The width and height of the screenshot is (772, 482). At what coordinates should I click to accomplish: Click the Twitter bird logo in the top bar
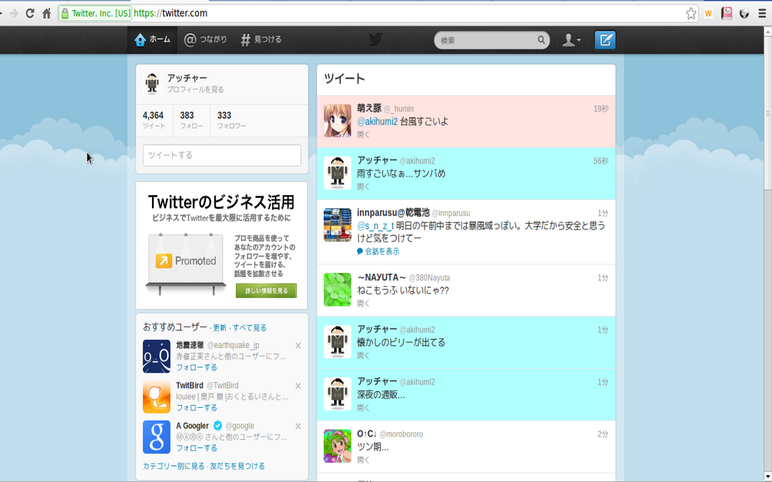[x=376, y=40]
